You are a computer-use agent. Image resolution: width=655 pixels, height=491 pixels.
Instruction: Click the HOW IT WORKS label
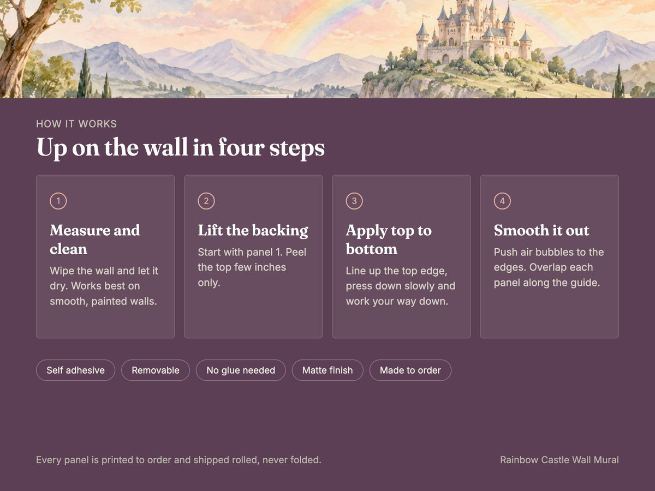pos(76,124)
